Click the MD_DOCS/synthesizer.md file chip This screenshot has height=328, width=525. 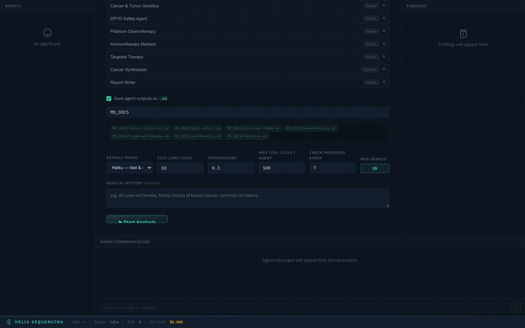198,136
